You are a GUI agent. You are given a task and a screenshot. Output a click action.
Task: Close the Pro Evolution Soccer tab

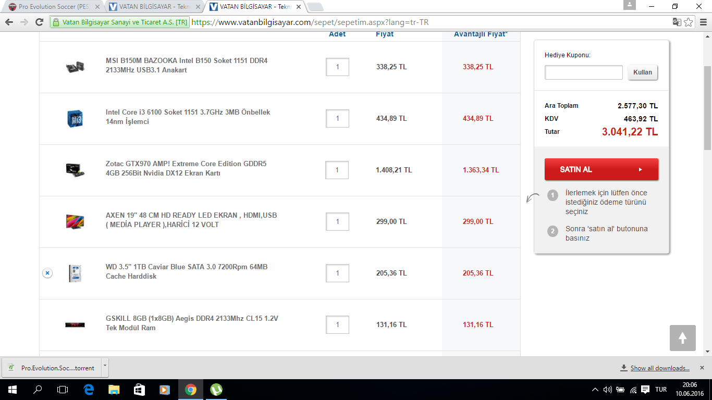pos(97,7)
